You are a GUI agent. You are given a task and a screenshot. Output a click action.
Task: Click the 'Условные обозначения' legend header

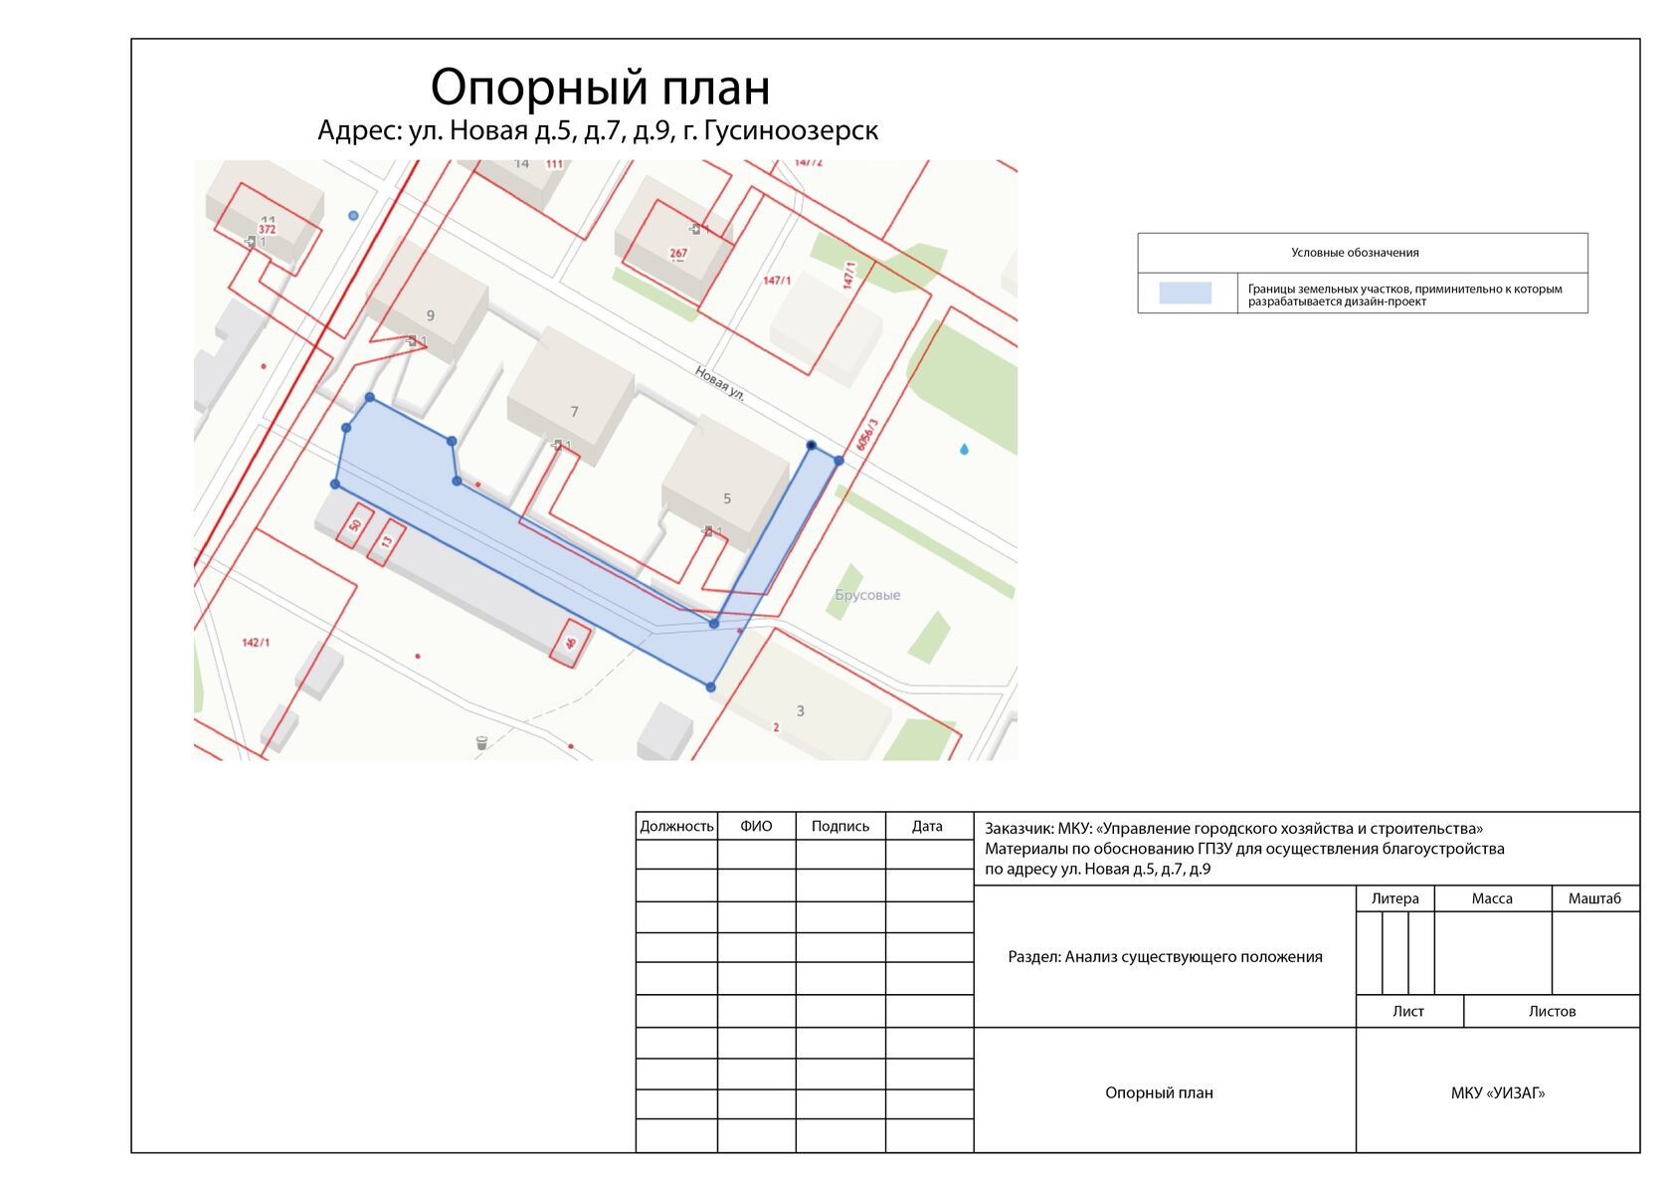pos(1355,253)
